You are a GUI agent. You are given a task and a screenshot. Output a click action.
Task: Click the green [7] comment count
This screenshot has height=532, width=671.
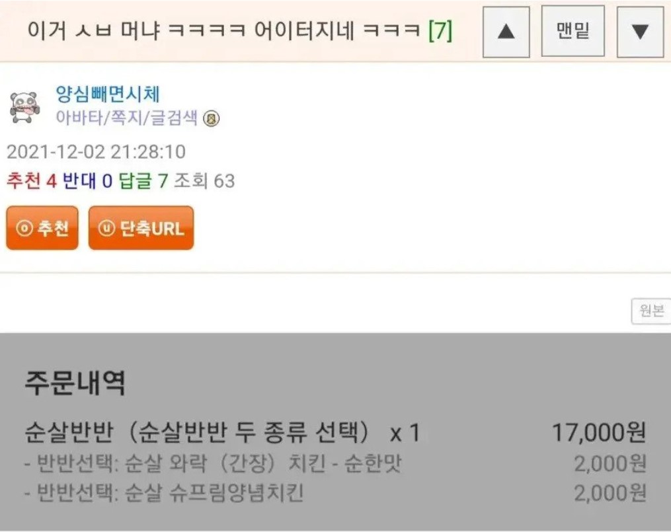[x=440, y=30]
